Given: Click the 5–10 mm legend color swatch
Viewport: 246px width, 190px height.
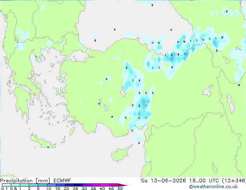Looking at the screenshot, I should pos(42,185).
